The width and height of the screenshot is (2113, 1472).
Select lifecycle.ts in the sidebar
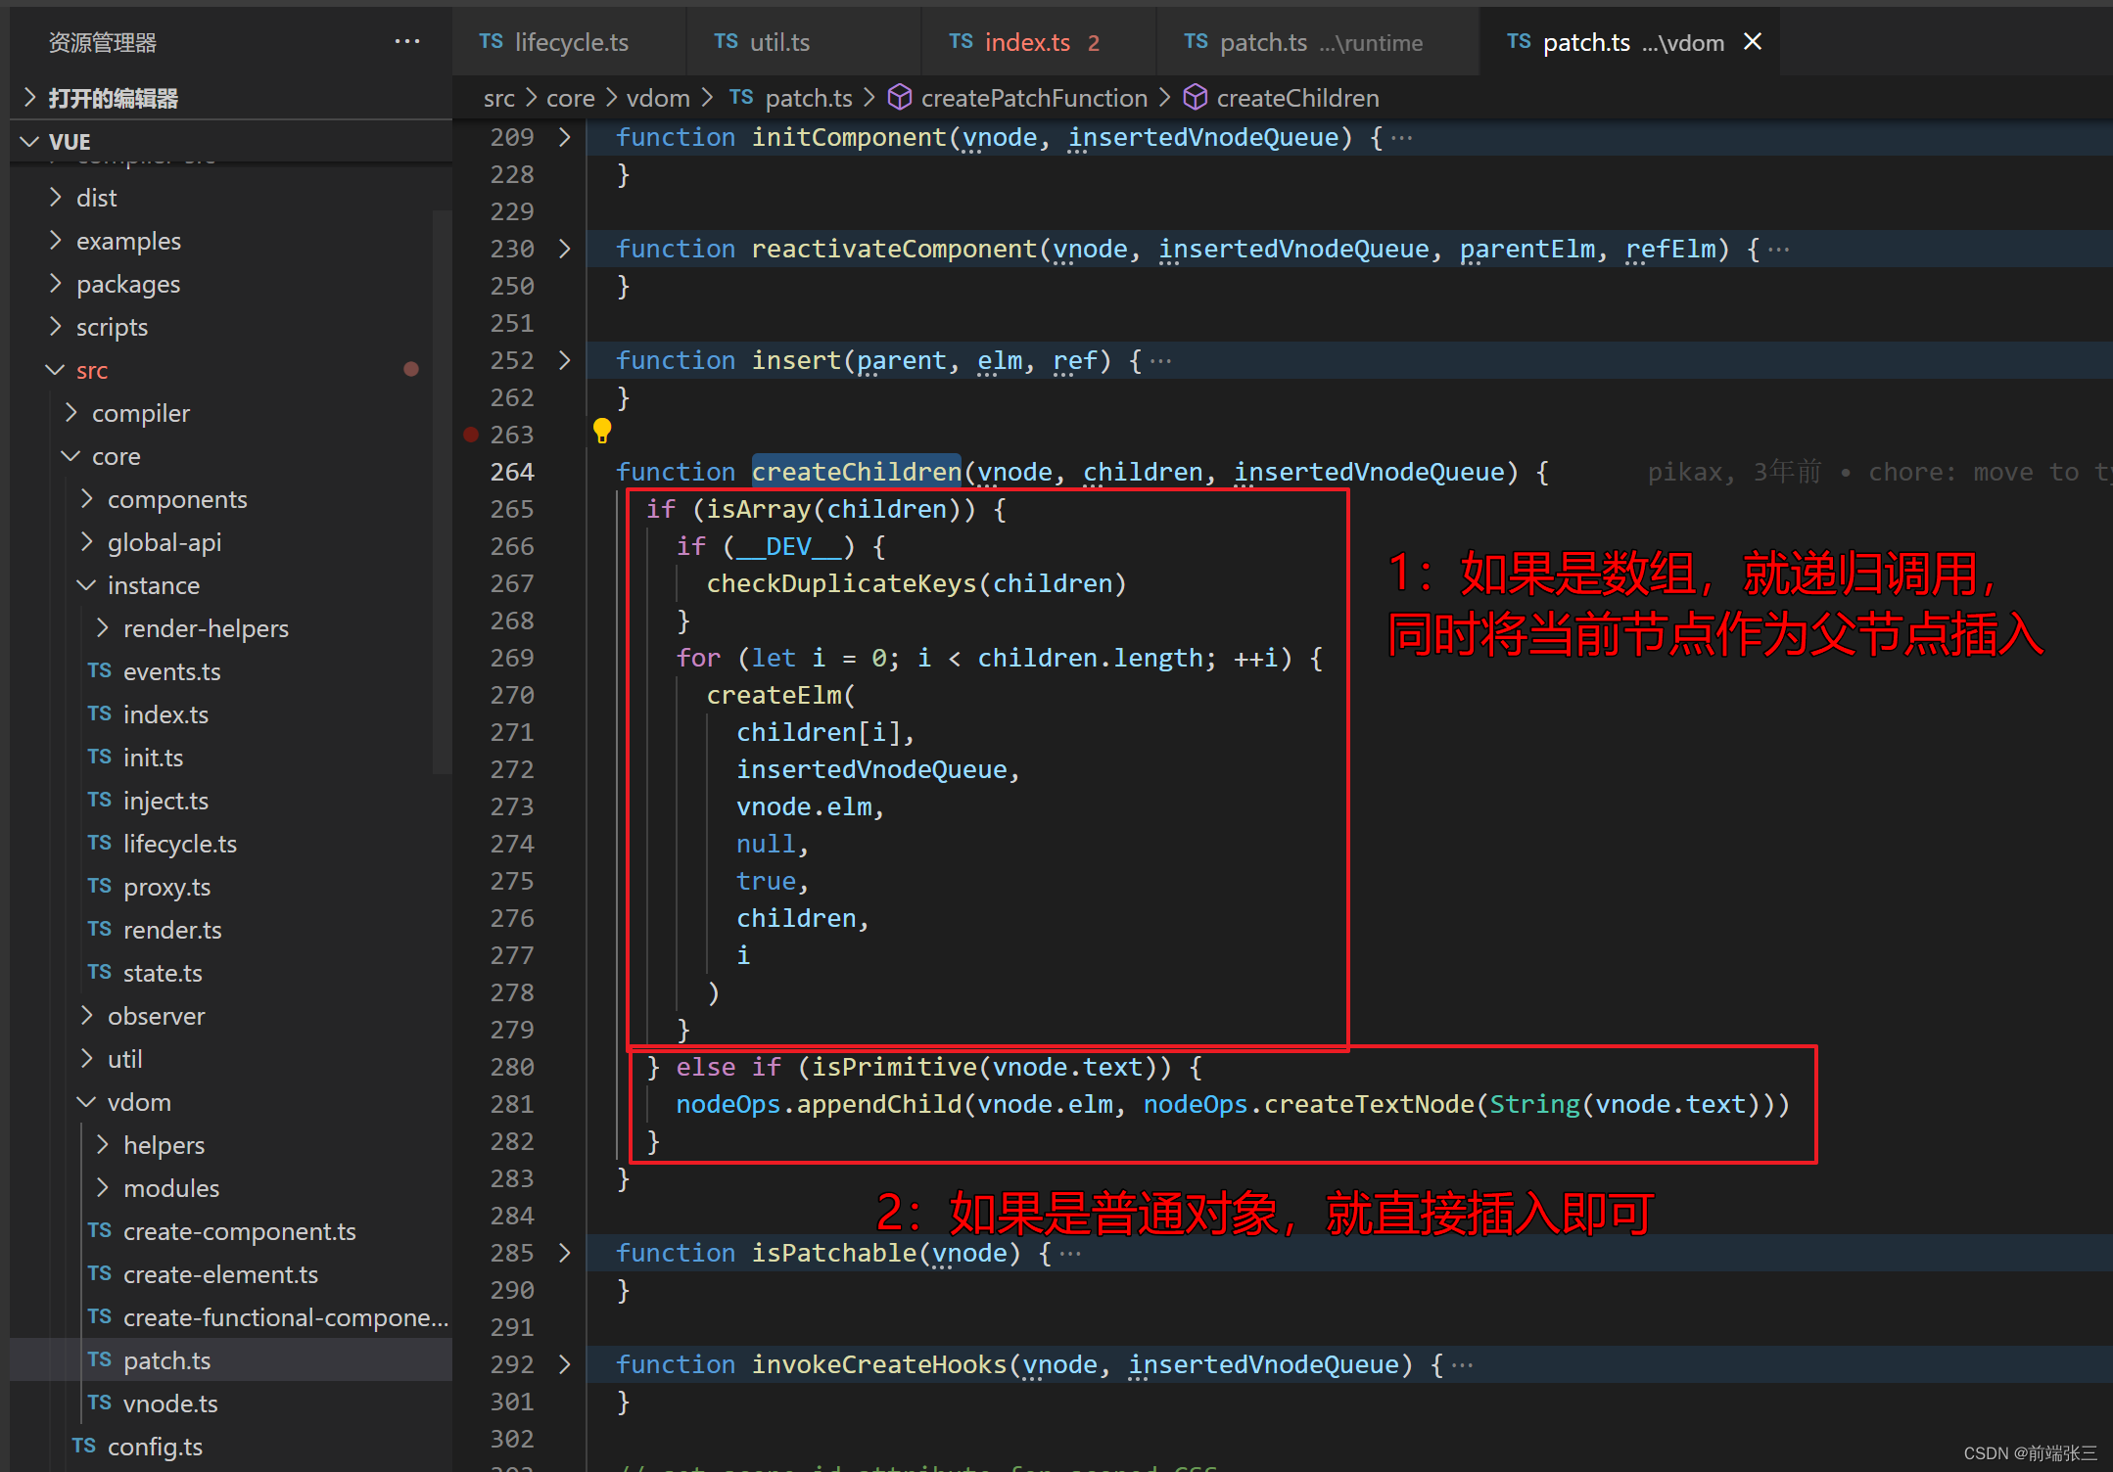click(173, 843)
